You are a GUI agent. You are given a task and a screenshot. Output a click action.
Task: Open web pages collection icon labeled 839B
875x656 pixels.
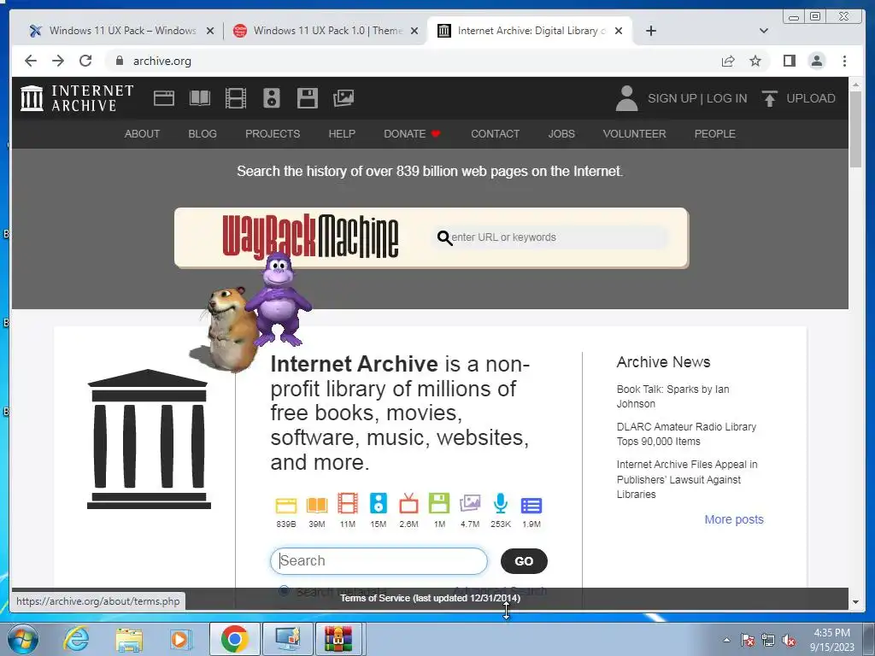286,505
